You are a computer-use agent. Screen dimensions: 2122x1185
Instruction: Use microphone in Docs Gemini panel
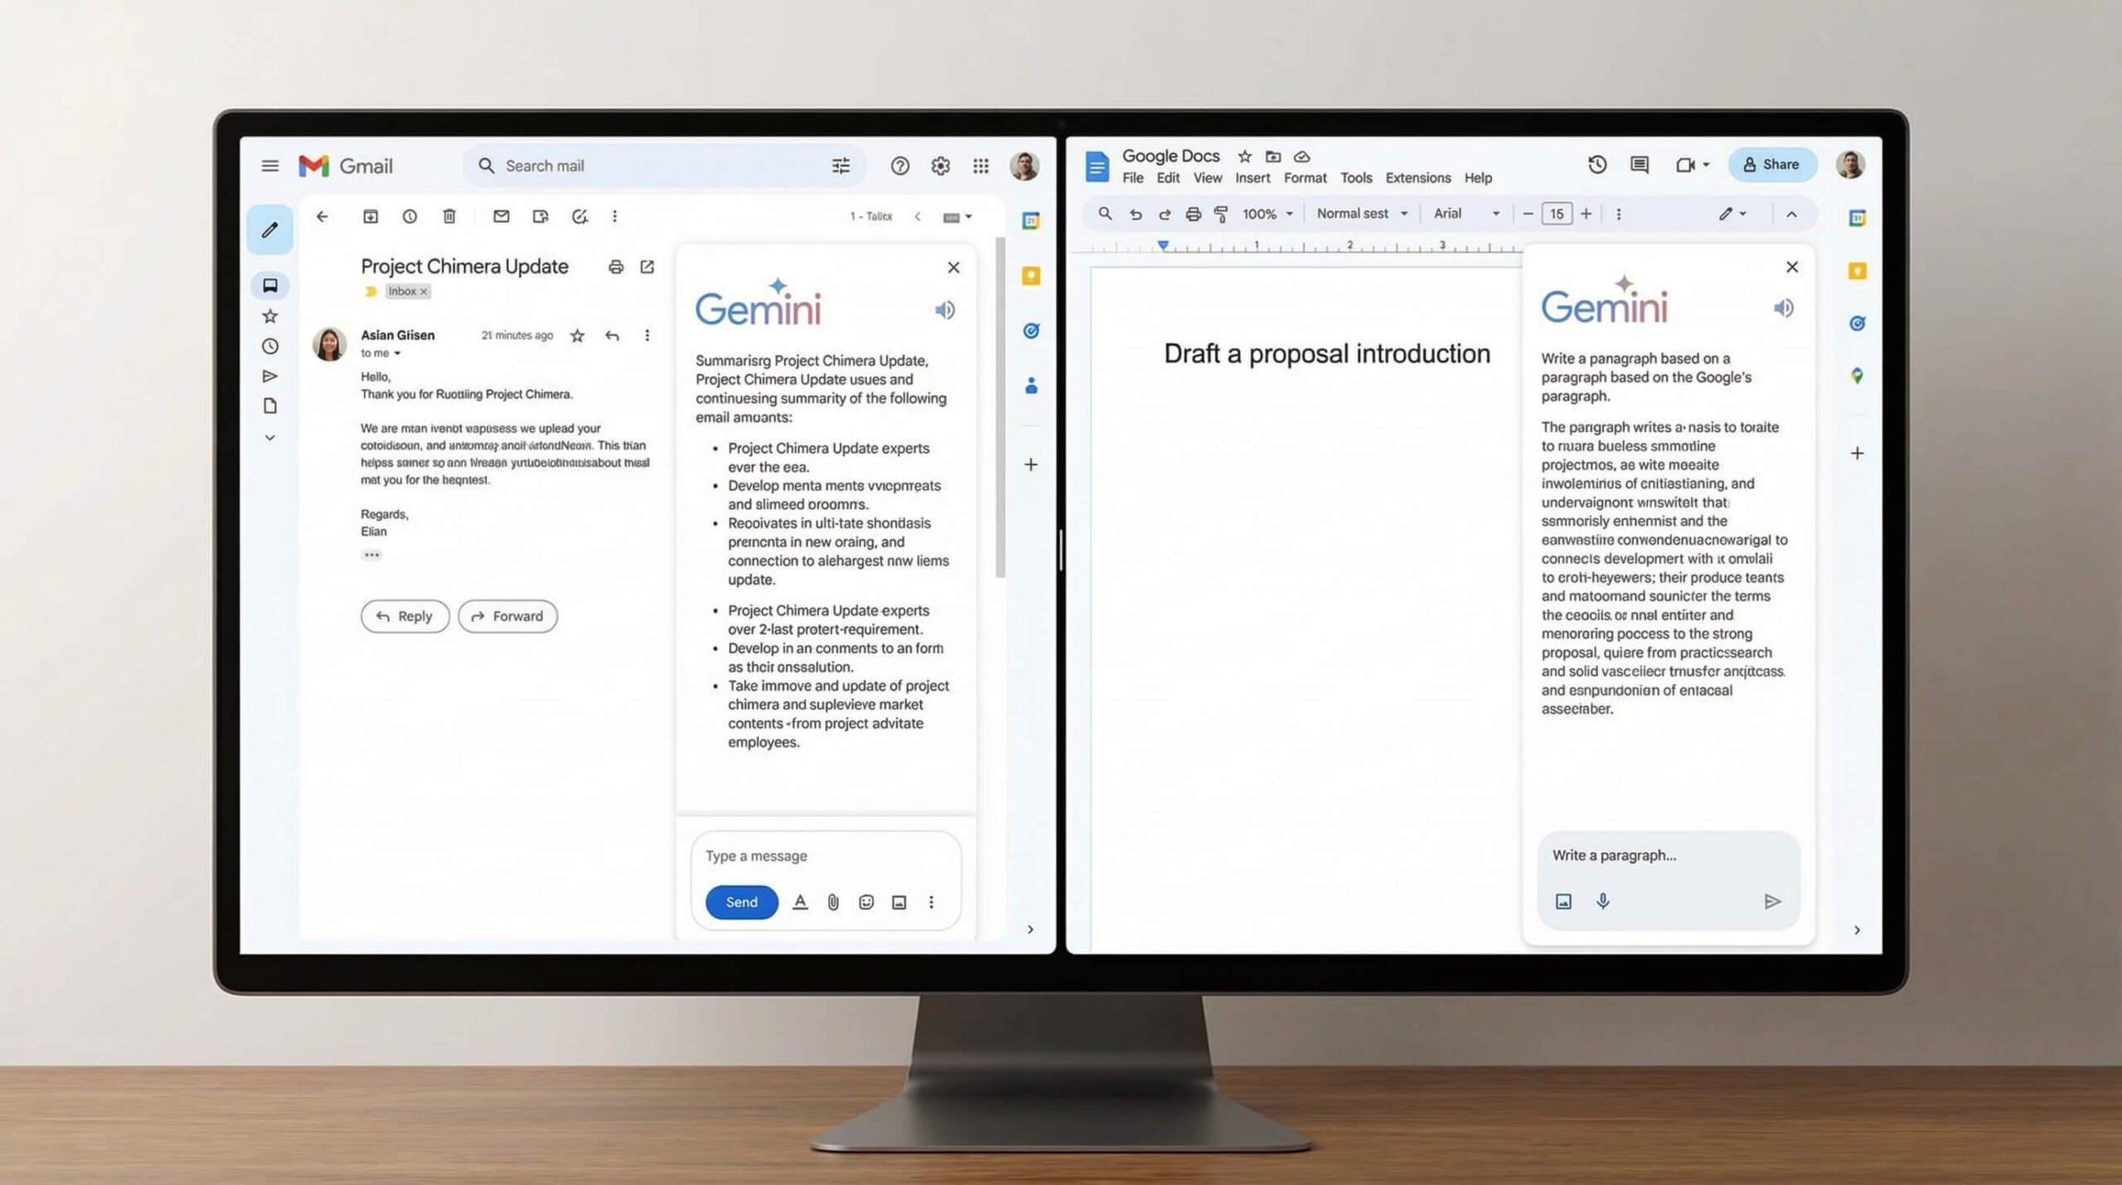(1603, 901)
